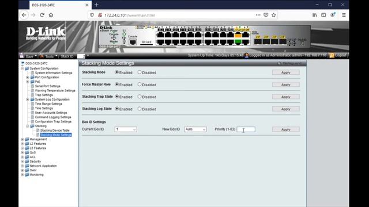The width and height of the screenshot is (369, 207).
Task: Apply the Stacking Trap State setting
Action: click(286, 97)
